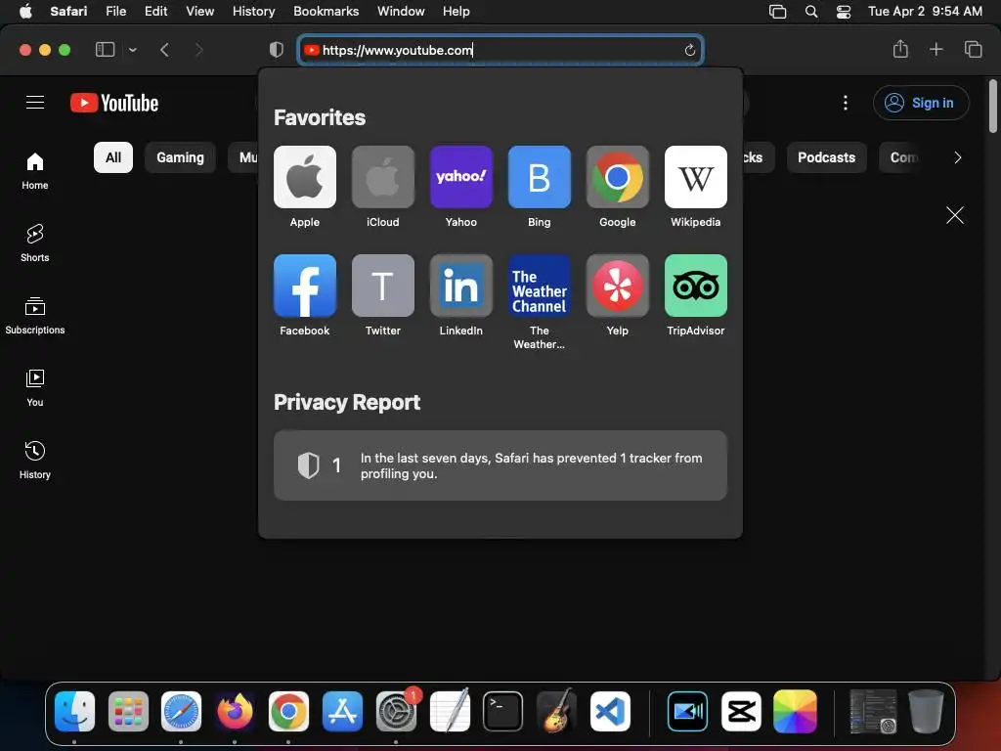Open the Privacy Report tracker summary

500,465
